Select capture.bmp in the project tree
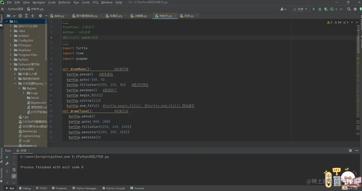This screenshot has height=191, width=362. click(x=31, y=136)
